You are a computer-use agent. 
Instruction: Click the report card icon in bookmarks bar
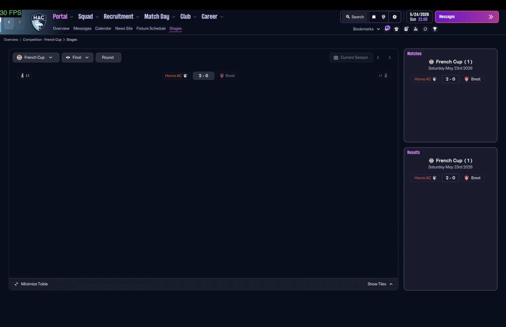coord(406,29)
